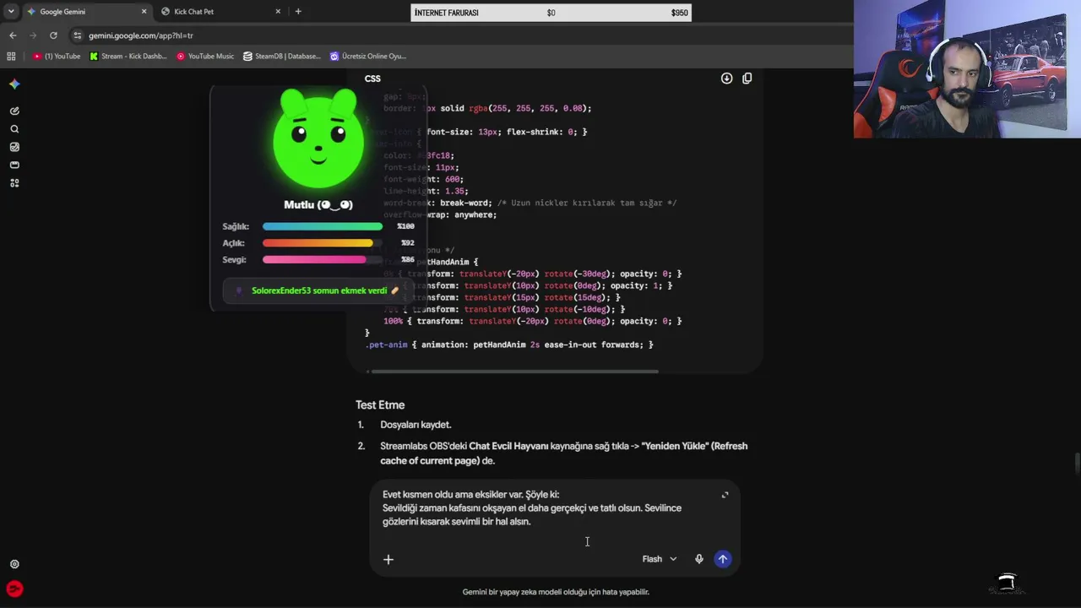Click the horizontal scrollbar under the code block
This screenshot has width=1081, height=608.
click(514, 371)
